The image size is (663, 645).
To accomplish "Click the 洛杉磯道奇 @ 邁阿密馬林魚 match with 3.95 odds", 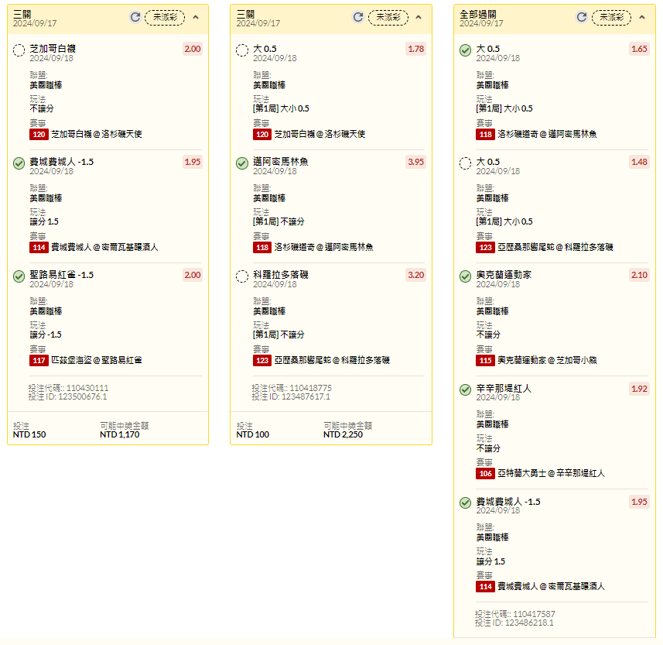I will 323,247.
